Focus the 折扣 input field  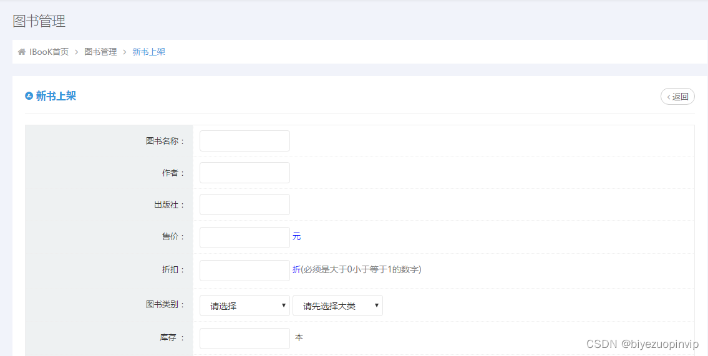click(245, 270)
